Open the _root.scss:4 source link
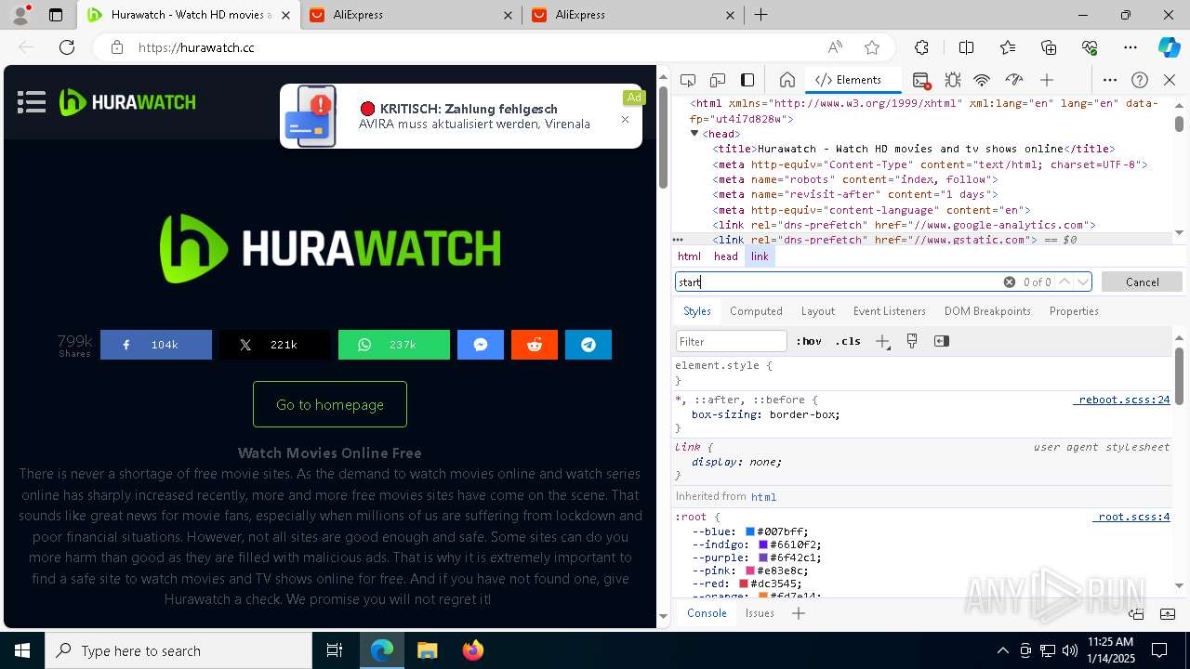This screenshot has width=1190, height=669. tap(1130, 517)
